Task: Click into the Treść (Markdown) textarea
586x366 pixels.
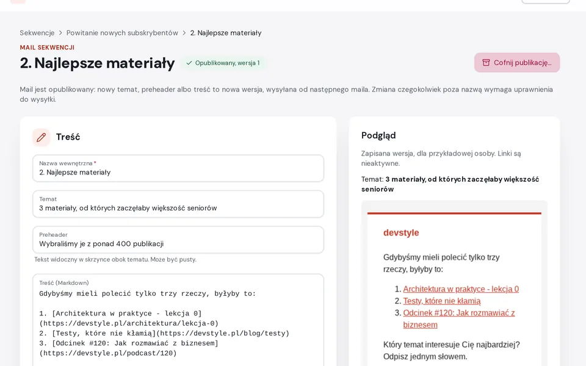Action: point(178,320)
